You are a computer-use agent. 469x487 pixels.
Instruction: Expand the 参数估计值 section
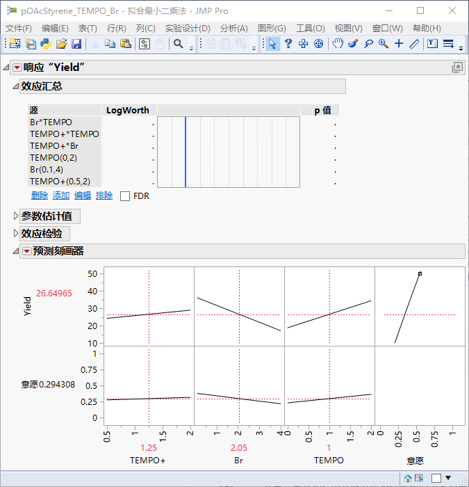tap(17, 216)
